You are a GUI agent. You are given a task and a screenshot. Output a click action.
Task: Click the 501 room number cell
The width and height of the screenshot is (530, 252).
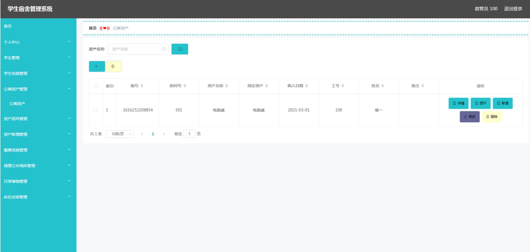[x=179, y=110]
